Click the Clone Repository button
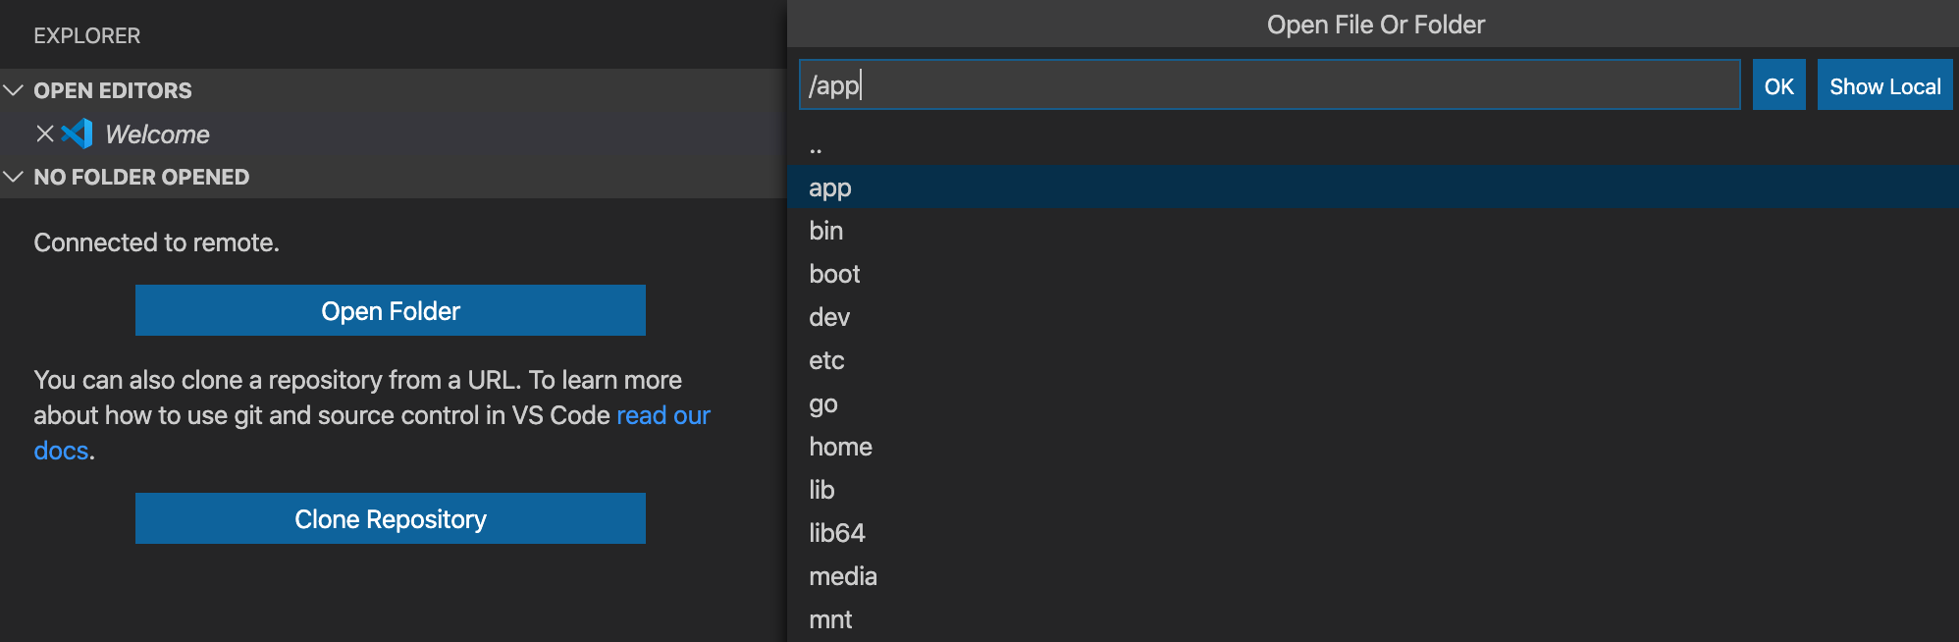This screenshot has height=642, width=1959. tap(391, 518)
